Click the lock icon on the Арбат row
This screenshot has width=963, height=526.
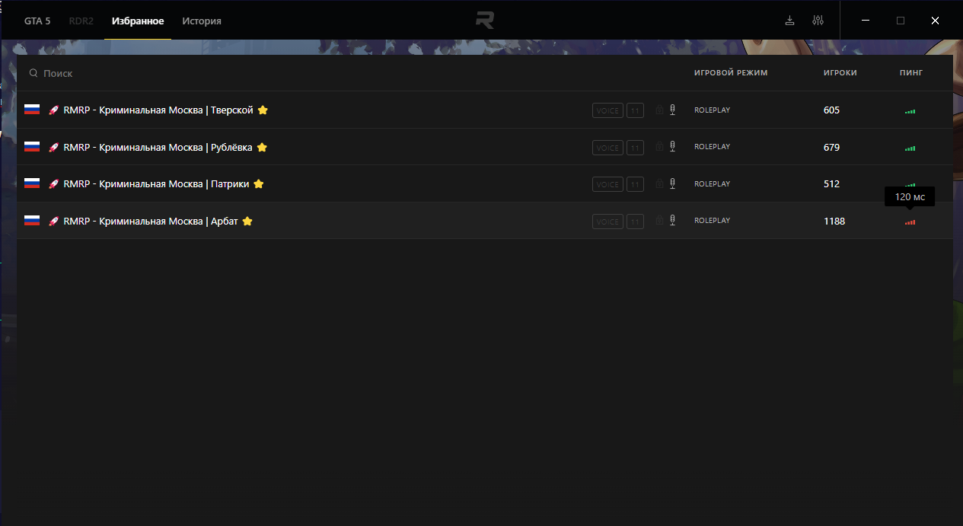tap(659, 221)
